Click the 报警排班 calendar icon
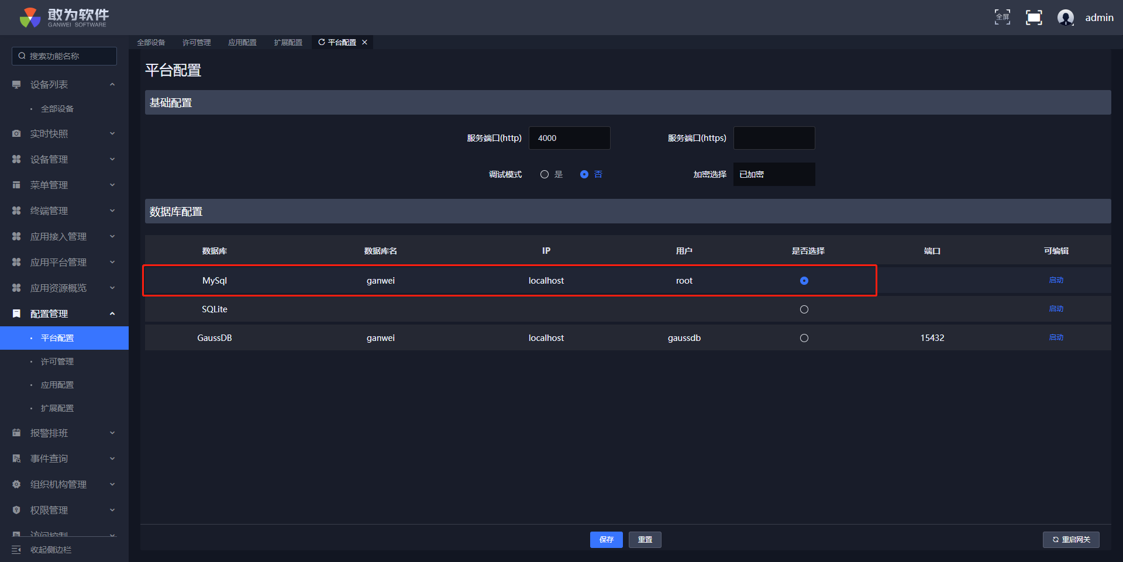 pos(16,433)
